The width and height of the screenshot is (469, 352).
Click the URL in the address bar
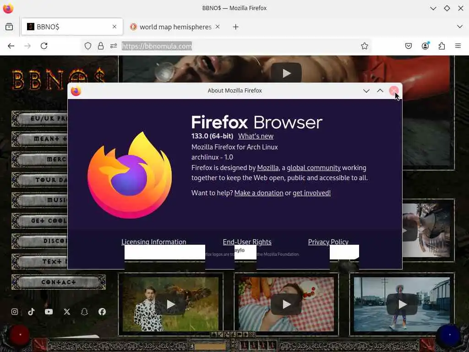click(157, 46)
